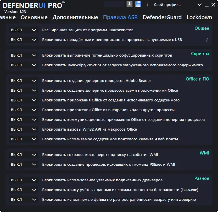Go to the partially visible Главные tab
Image resolution: width=218 pixels, height=212 pixels.
8,17
